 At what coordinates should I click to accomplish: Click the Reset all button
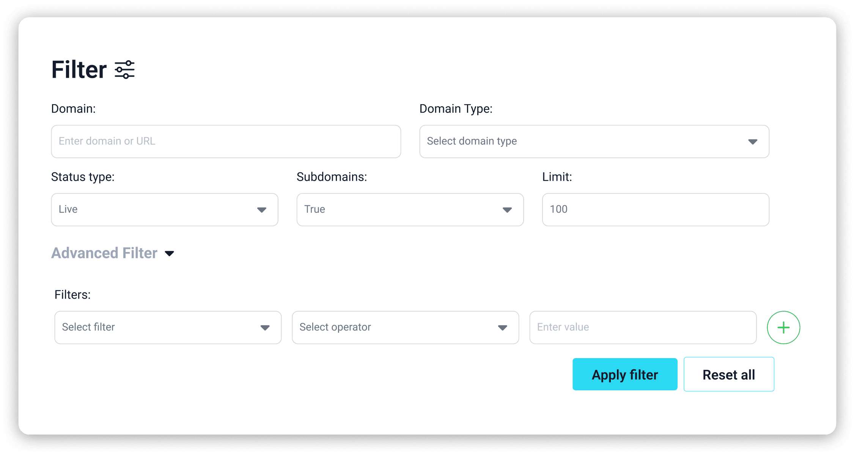(x=728, y=374)
